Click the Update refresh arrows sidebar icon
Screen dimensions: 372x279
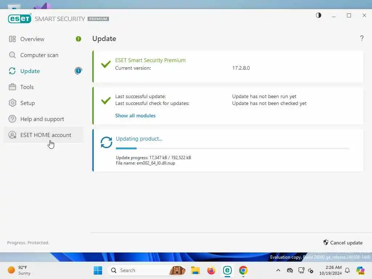pyautogui.click(x=12, y=71)
